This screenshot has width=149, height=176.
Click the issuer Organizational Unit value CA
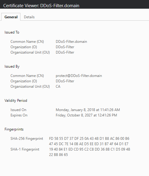coord(58,87)
